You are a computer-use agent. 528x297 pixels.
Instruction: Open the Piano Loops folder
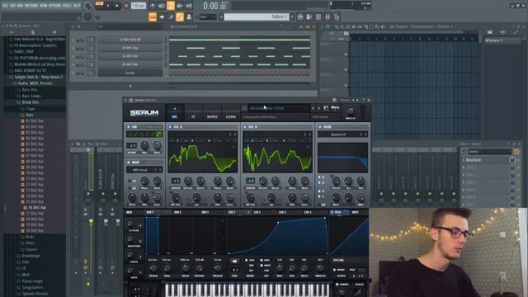tap(30, 281)
